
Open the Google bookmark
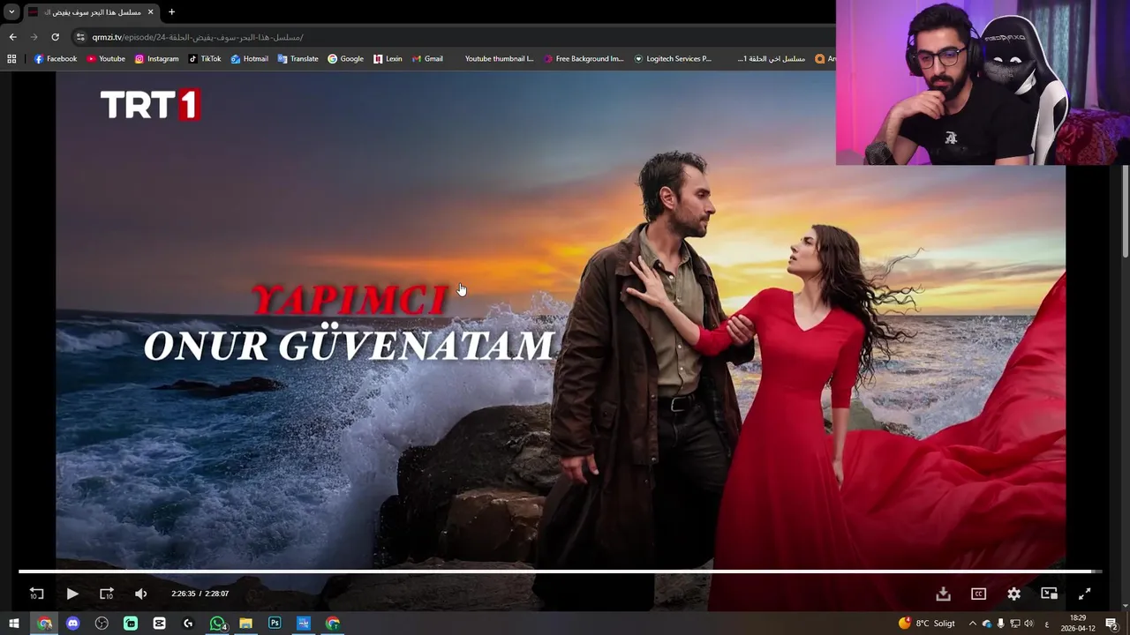[345, 59]
